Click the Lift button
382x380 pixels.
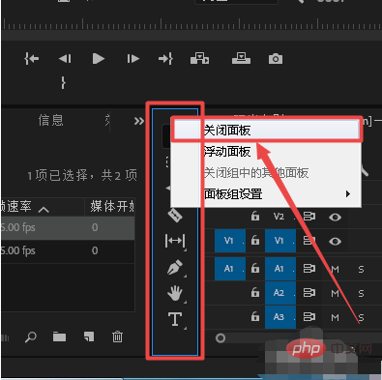(x=199, y=59)
